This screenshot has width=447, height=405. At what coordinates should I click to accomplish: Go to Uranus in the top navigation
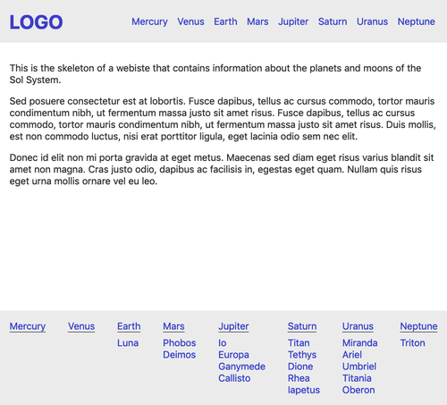click(372, 21)
